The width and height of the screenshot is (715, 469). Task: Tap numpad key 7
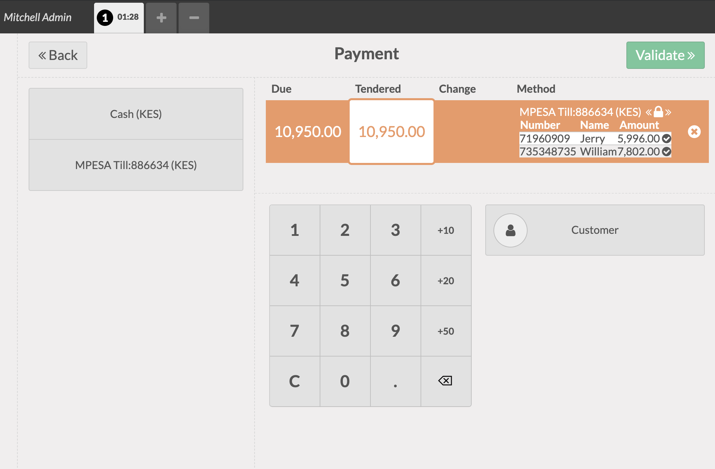(295, 331)
